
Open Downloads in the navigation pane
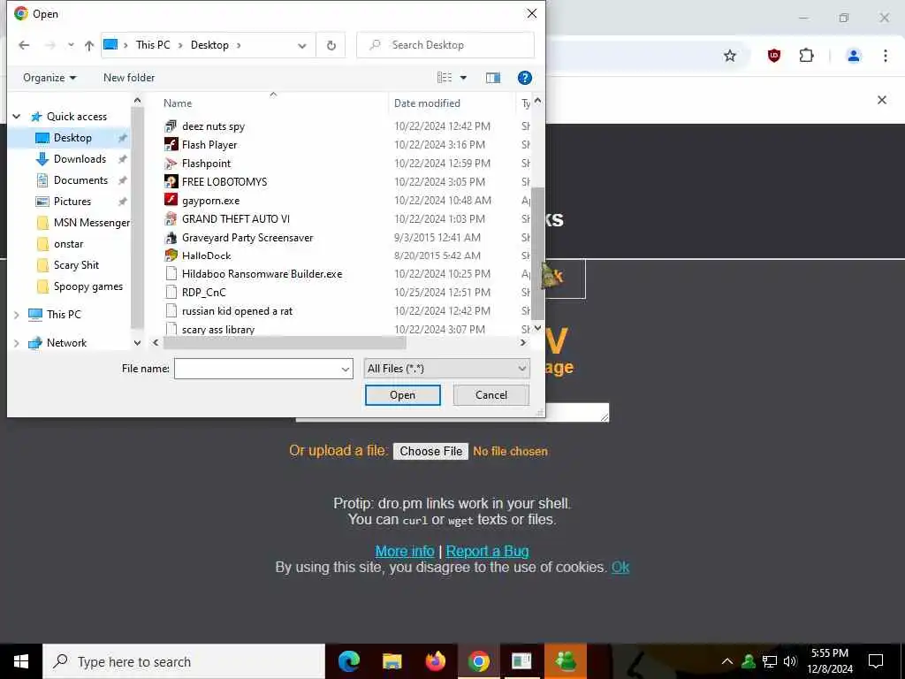pos(80,159)
